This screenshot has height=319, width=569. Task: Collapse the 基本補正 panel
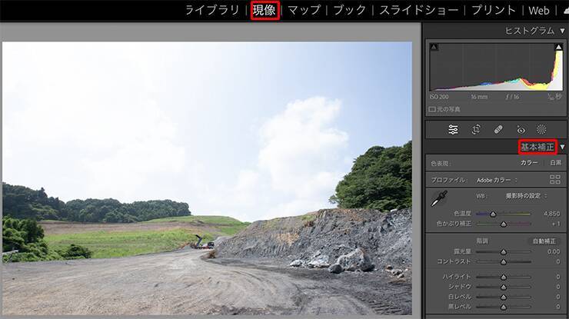(562, 147)
